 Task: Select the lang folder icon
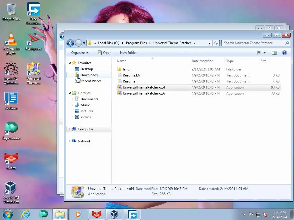tap(119, 69)
